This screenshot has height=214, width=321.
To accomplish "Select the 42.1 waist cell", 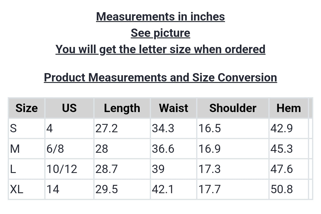I will pos(163,189).
